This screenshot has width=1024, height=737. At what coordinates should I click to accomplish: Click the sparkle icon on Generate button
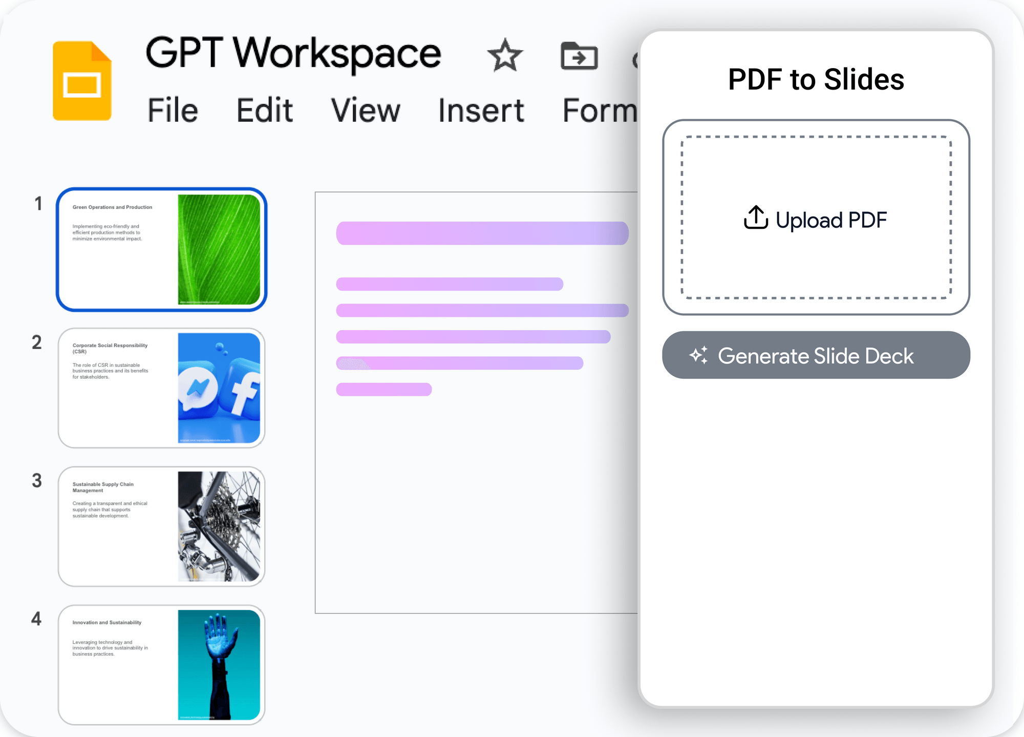[x=698, y=355]
